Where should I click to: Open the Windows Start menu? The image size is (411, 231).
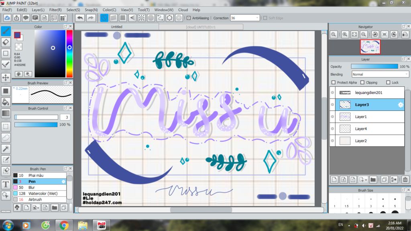pyautogui.click(x=8, y=225)
